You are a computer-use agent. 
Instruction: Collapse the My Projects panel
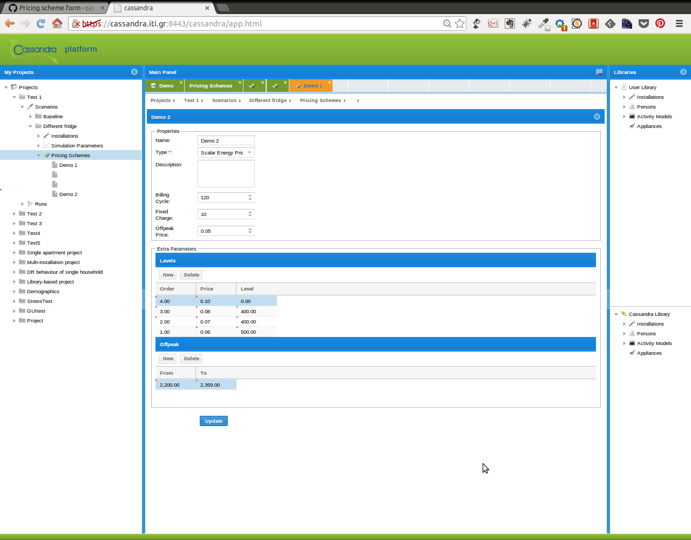coord(134,72)
